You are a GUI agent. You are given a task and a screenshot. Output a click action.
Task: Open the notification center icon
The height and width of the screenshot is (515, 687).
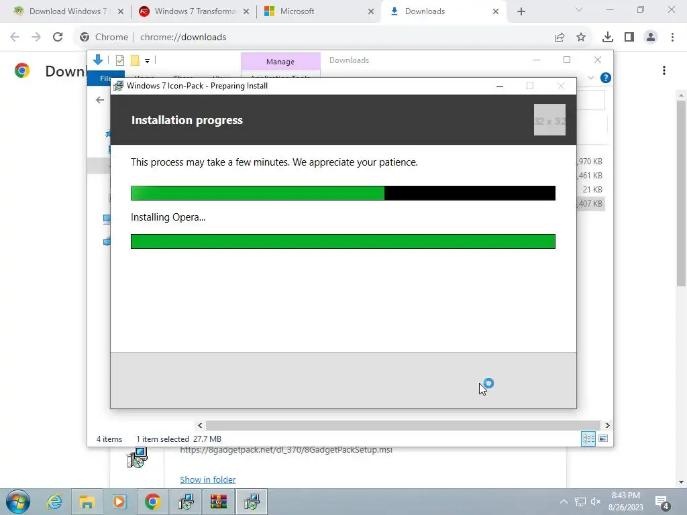[x=662, y=502]
